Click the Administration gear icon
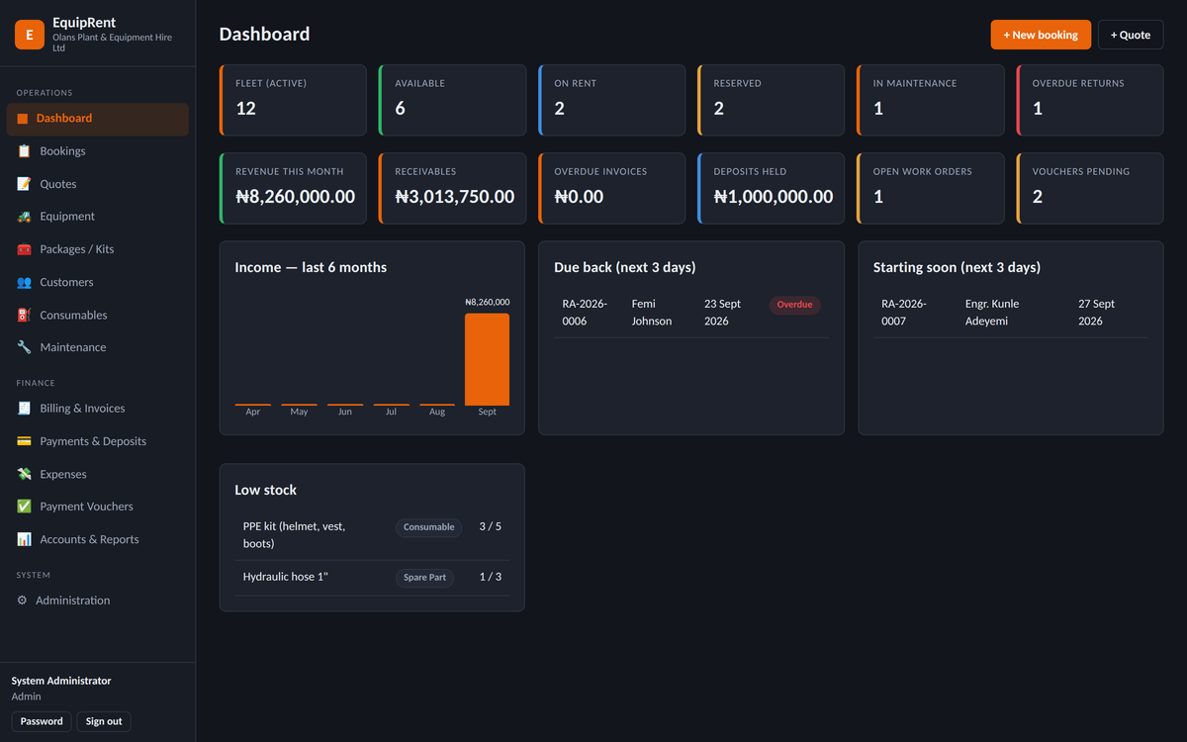 click(x=22, y=601)
